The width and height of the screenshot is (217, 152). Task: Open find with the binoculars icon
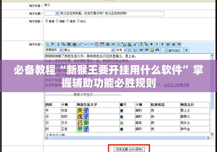157,50
